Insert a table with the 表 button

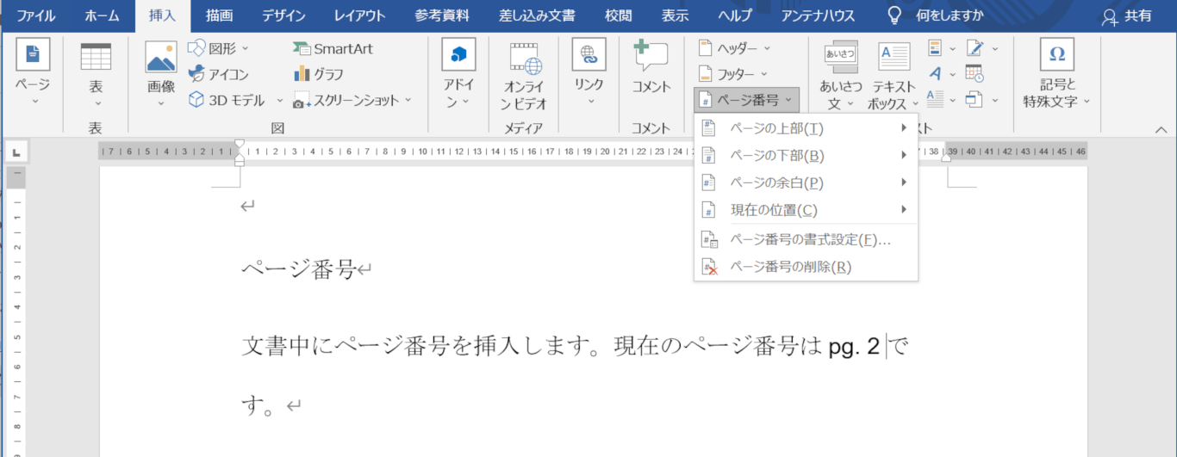pyautogui.click(x=96, y=73)
